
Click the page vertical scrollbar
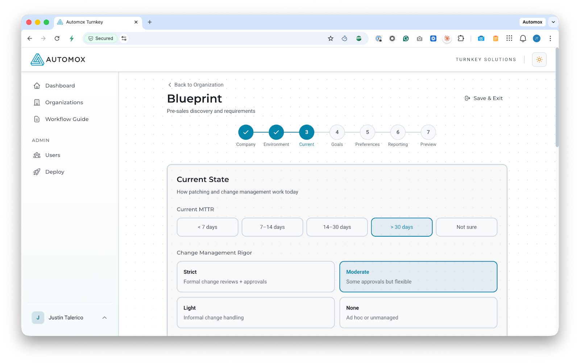click(x=557, y=98)
